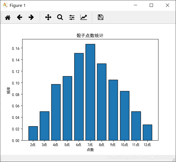This screenshot has width=176, height=162.
Task: Open the Configure subplots dialog
Action: pyautogui.click(x=72, y=17)
